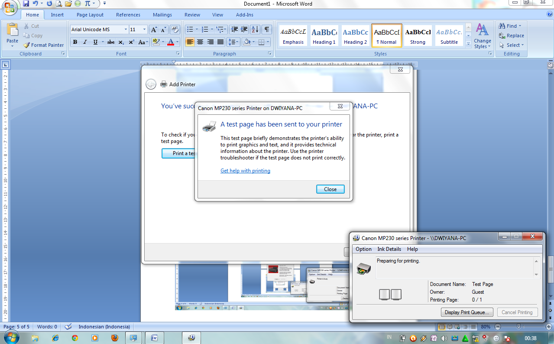Screen dimensions: 554x344
Task: Click the numbering list icon
Action: point(205,29)
